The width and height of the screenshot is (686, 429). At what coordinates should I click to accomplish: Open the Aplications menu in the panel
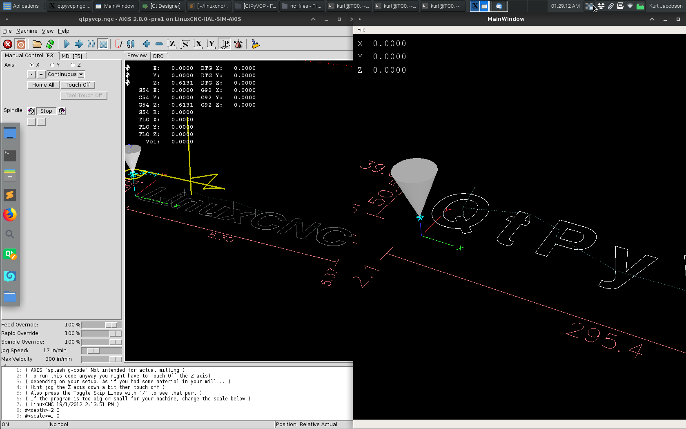click(21, 6)
